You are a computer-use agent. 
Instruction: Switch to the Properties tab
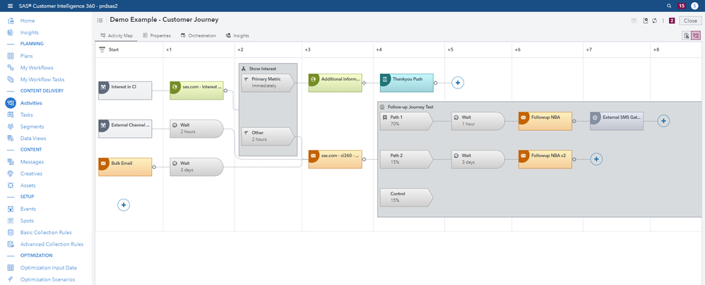click(157, 35)
